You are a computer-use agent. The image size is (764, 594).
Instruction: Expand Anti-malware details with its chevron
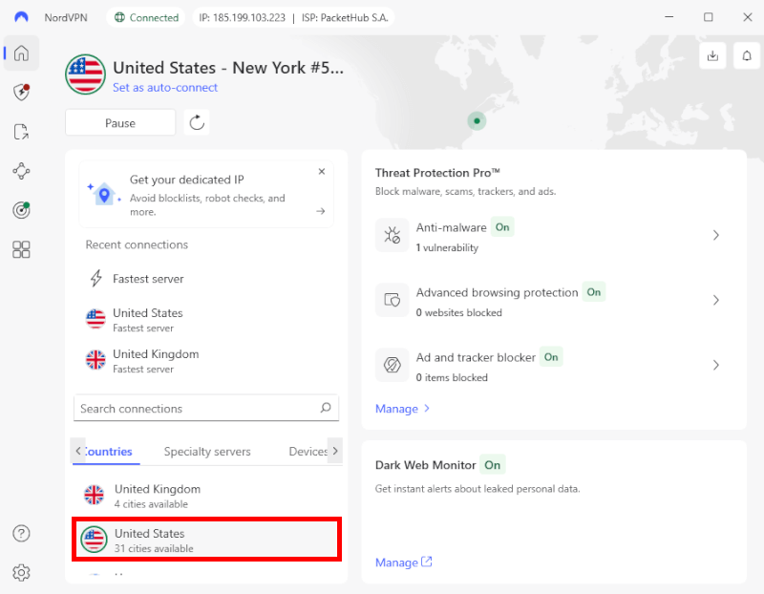point(716,234)
